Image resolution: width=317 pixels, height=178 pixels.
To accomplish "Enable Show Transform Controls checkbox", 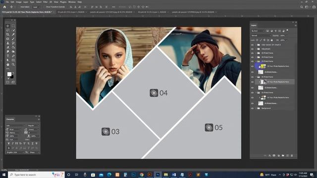I will pyautogui.click(x=45, y=7).
